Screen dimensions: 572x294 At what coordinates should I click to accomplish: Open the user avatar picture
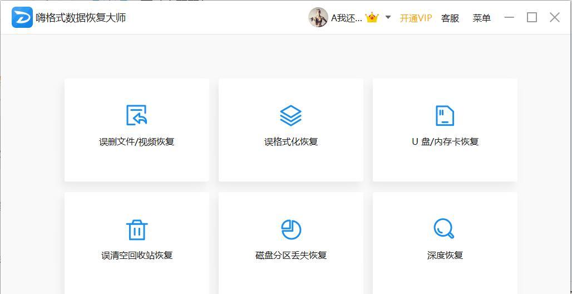(x=318, y=17)
